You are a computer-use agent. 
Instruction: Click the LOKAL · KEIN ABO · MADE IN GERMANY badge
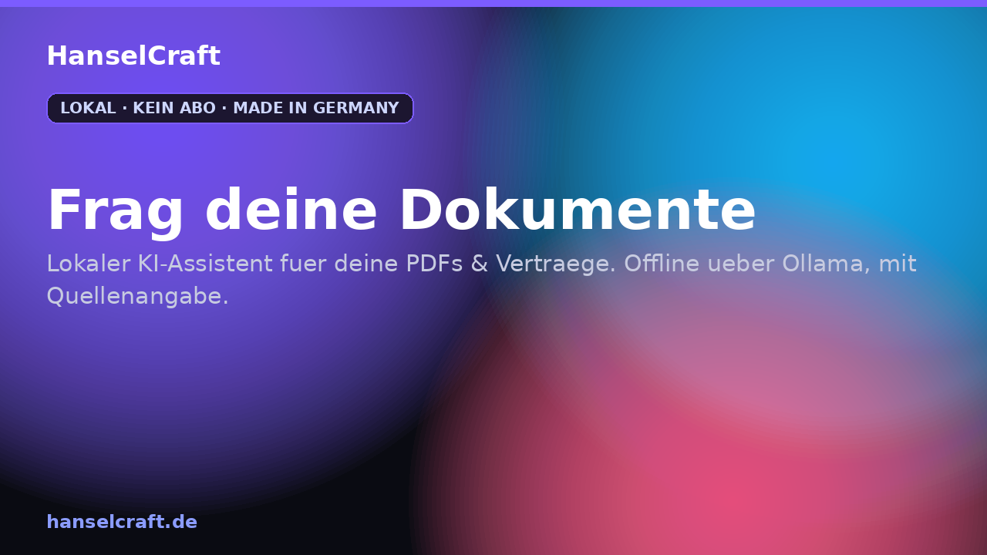pyautogui.click(x=230, y=108)
